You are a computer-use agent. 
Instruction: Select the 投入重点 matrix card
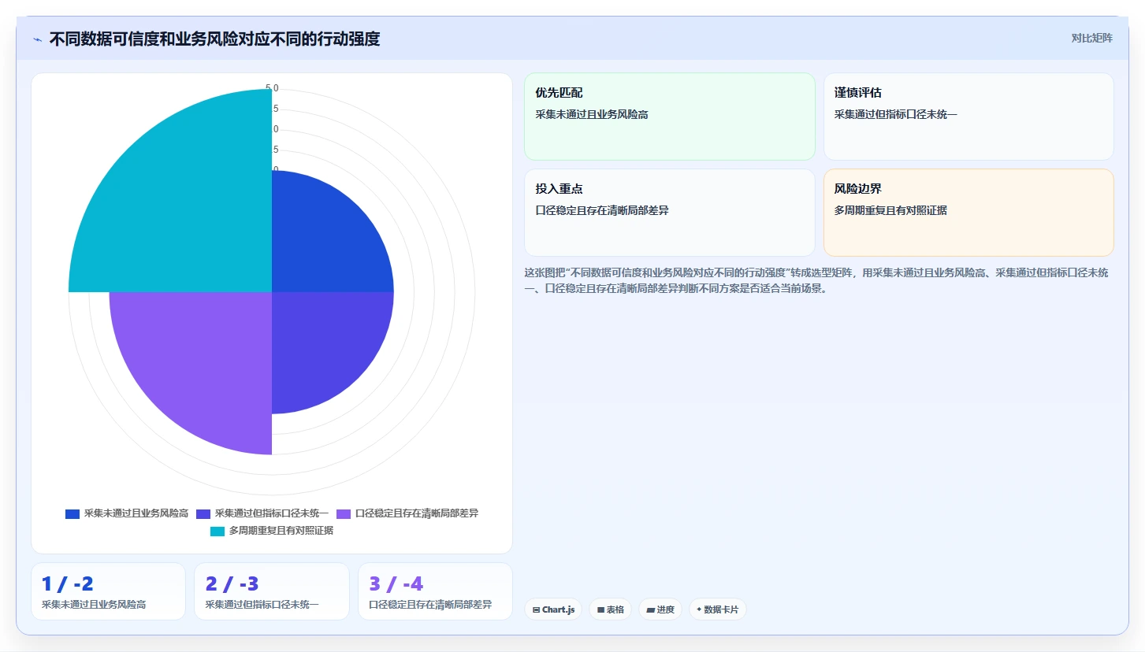(669, 213)
